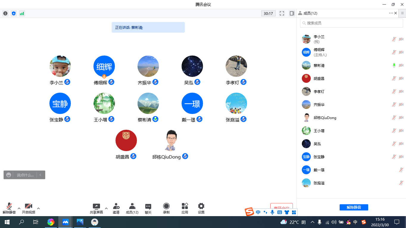Image resolution: width=406 pixels, height=228 pixels.
Task: Click mic badge beside 邱栋QiuDong in grid
Action: tap(185, 156)
